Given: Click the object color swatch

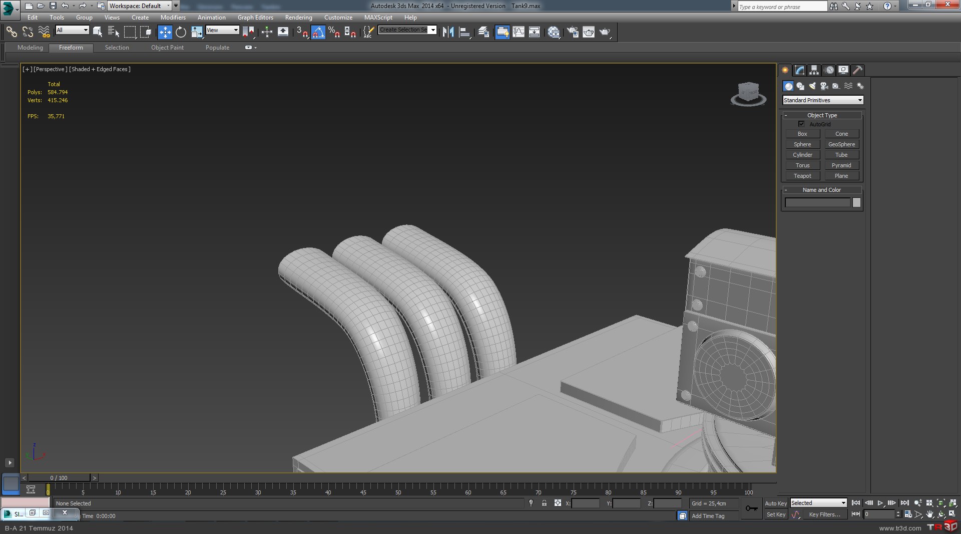Looking at the screenshot, I should pos(856,202).
